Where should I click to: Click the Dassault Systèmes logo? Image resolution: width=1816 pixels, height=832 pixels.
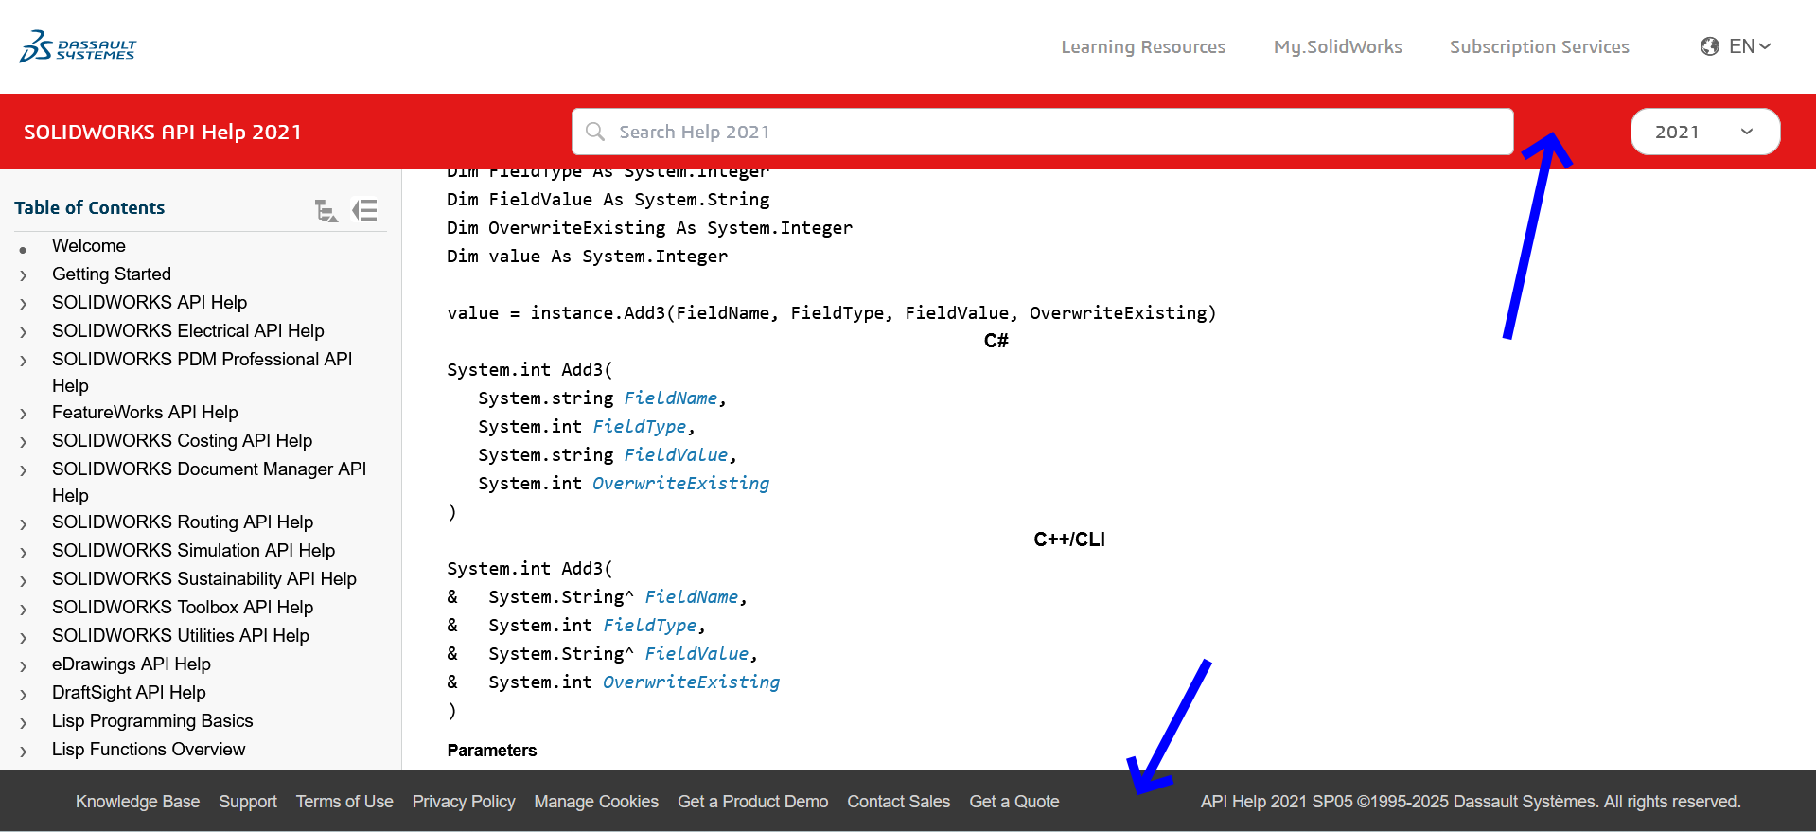[x=78, y=46]
